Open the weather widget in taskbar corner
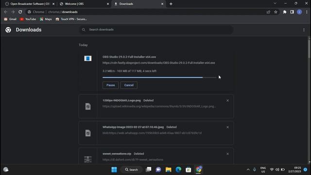Screen dimensions: 311x175 (x=6, y=170)
